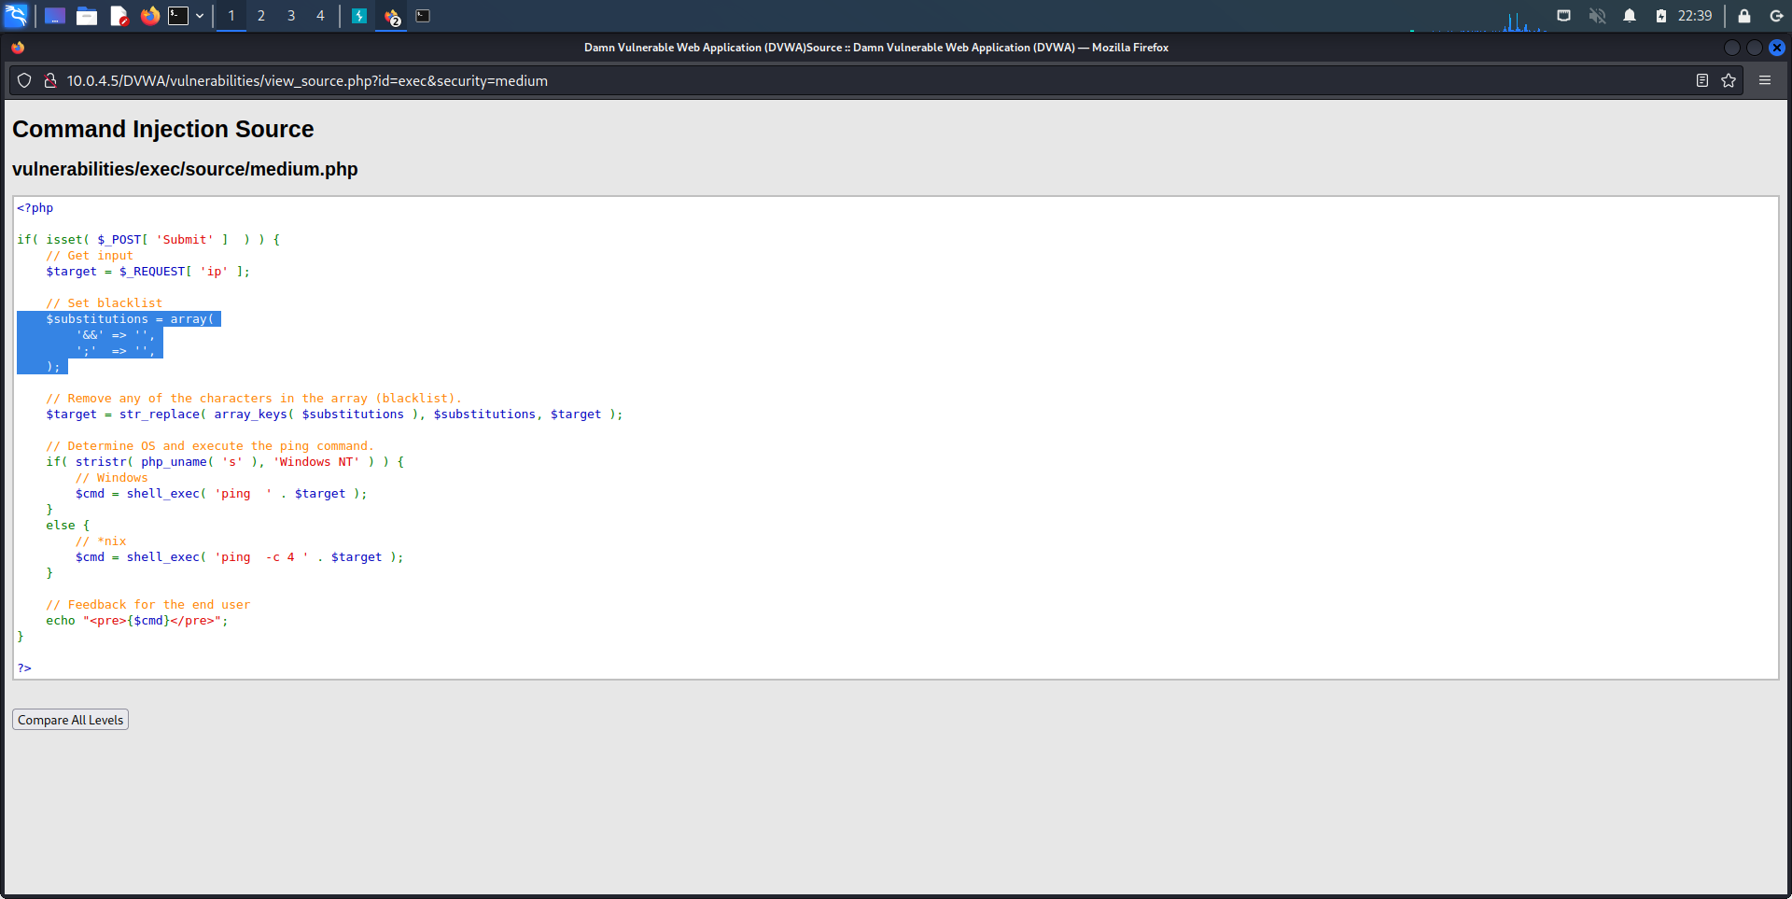Open the Kali applications menu
The width and height of the screenshot is (1792, 899).
click(17, 16)
